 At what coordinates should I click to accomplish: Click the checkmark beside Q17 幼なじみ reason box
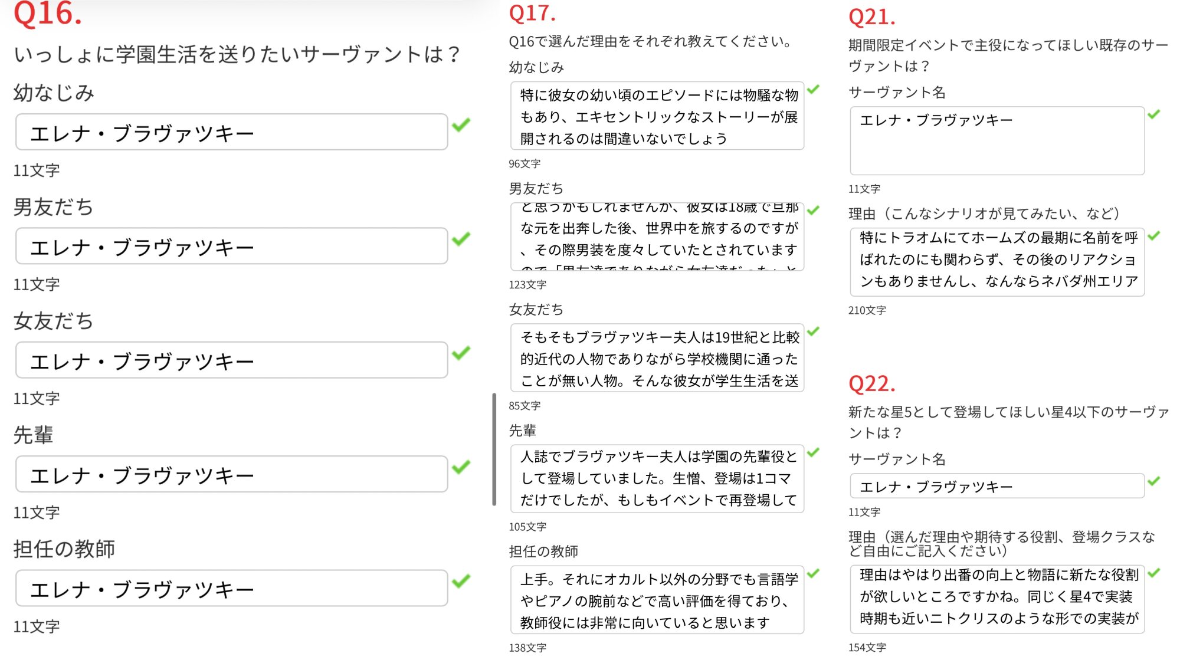[x=813, y=90]
